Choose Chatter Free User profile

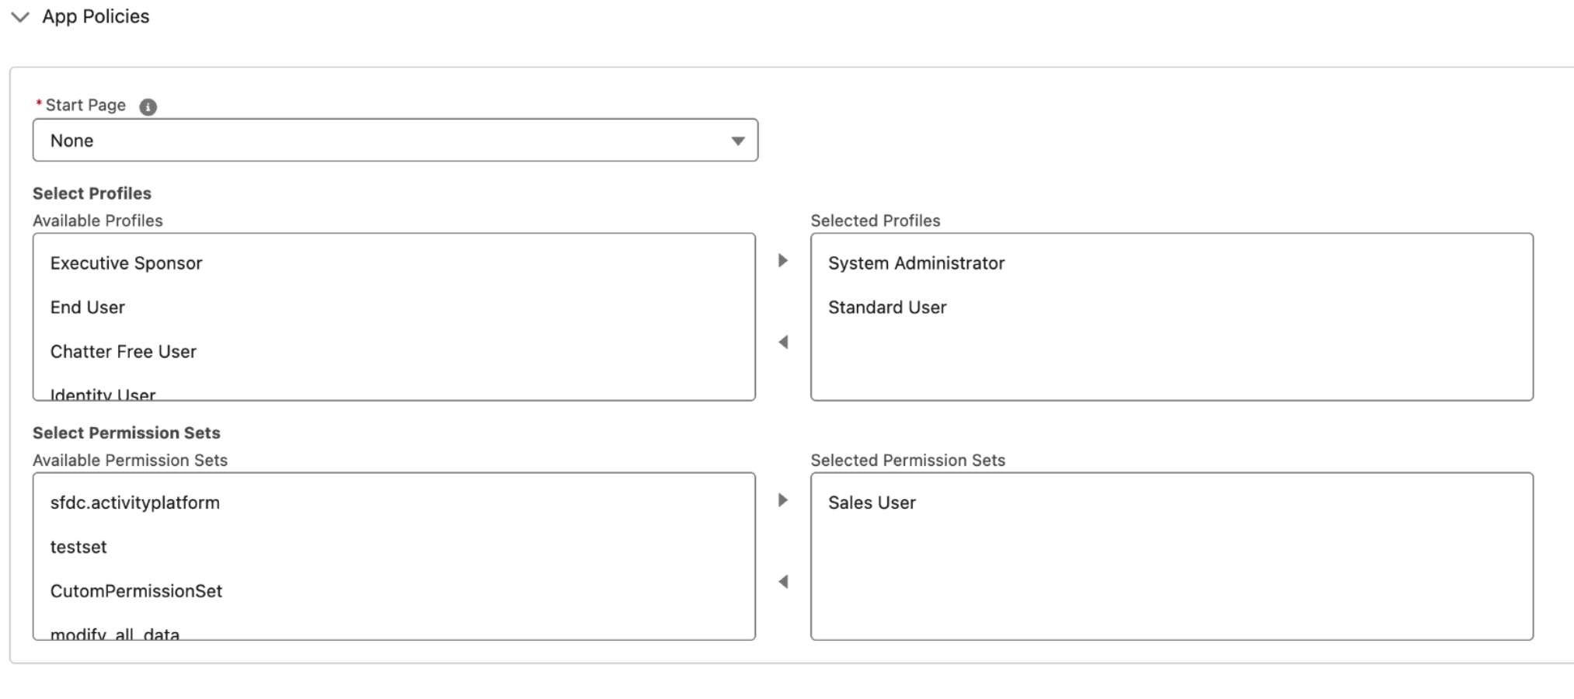[x=124, y=352]
